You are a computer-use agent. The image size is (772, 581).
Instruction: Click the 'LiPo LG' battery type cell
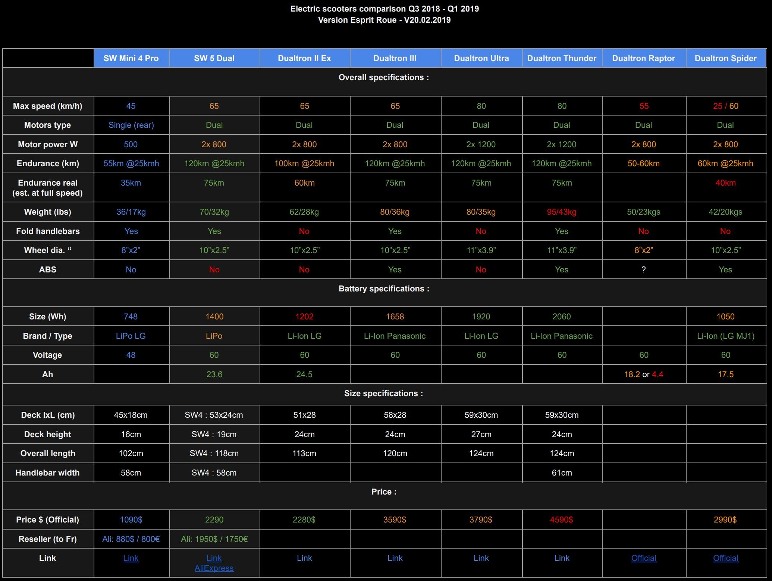coord(131,336)
